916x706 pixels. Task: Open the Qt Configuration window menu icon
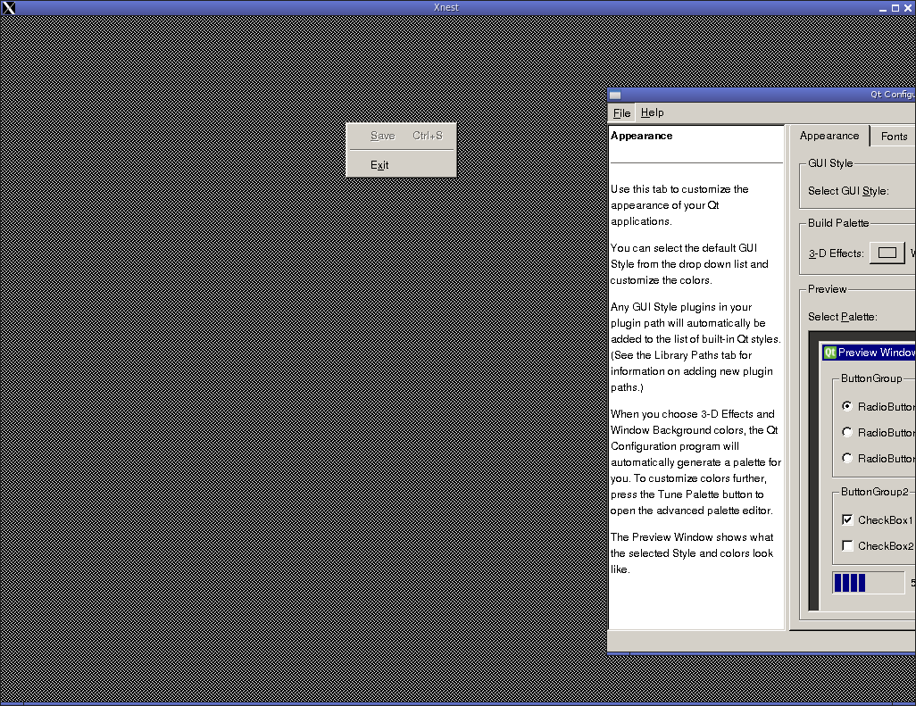point(615,96)
